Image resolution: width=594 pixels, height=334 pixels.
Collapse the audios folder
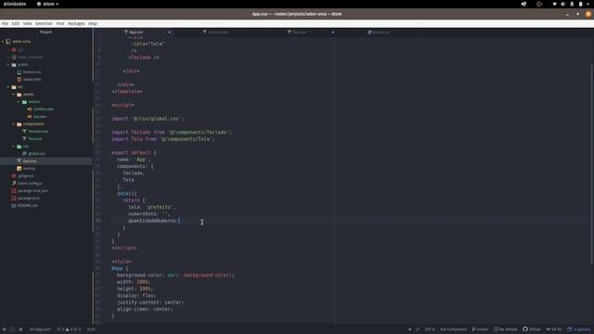tap(19, 102)
